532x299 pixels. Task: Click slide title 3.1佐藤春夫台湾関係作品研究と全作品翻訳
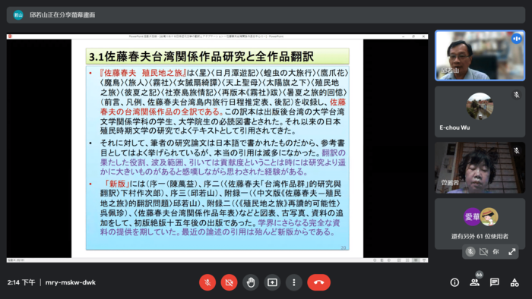click(x=201, y=57)
